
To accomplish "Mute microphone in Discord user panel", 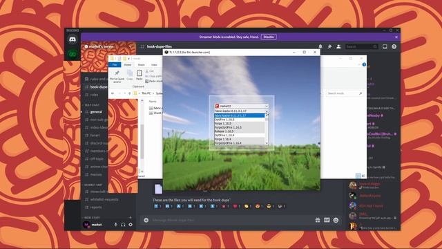I will click(x=115, y=225).
